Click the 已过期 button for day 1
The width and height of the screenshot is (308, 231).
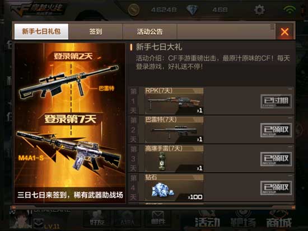tap(276, 101)
